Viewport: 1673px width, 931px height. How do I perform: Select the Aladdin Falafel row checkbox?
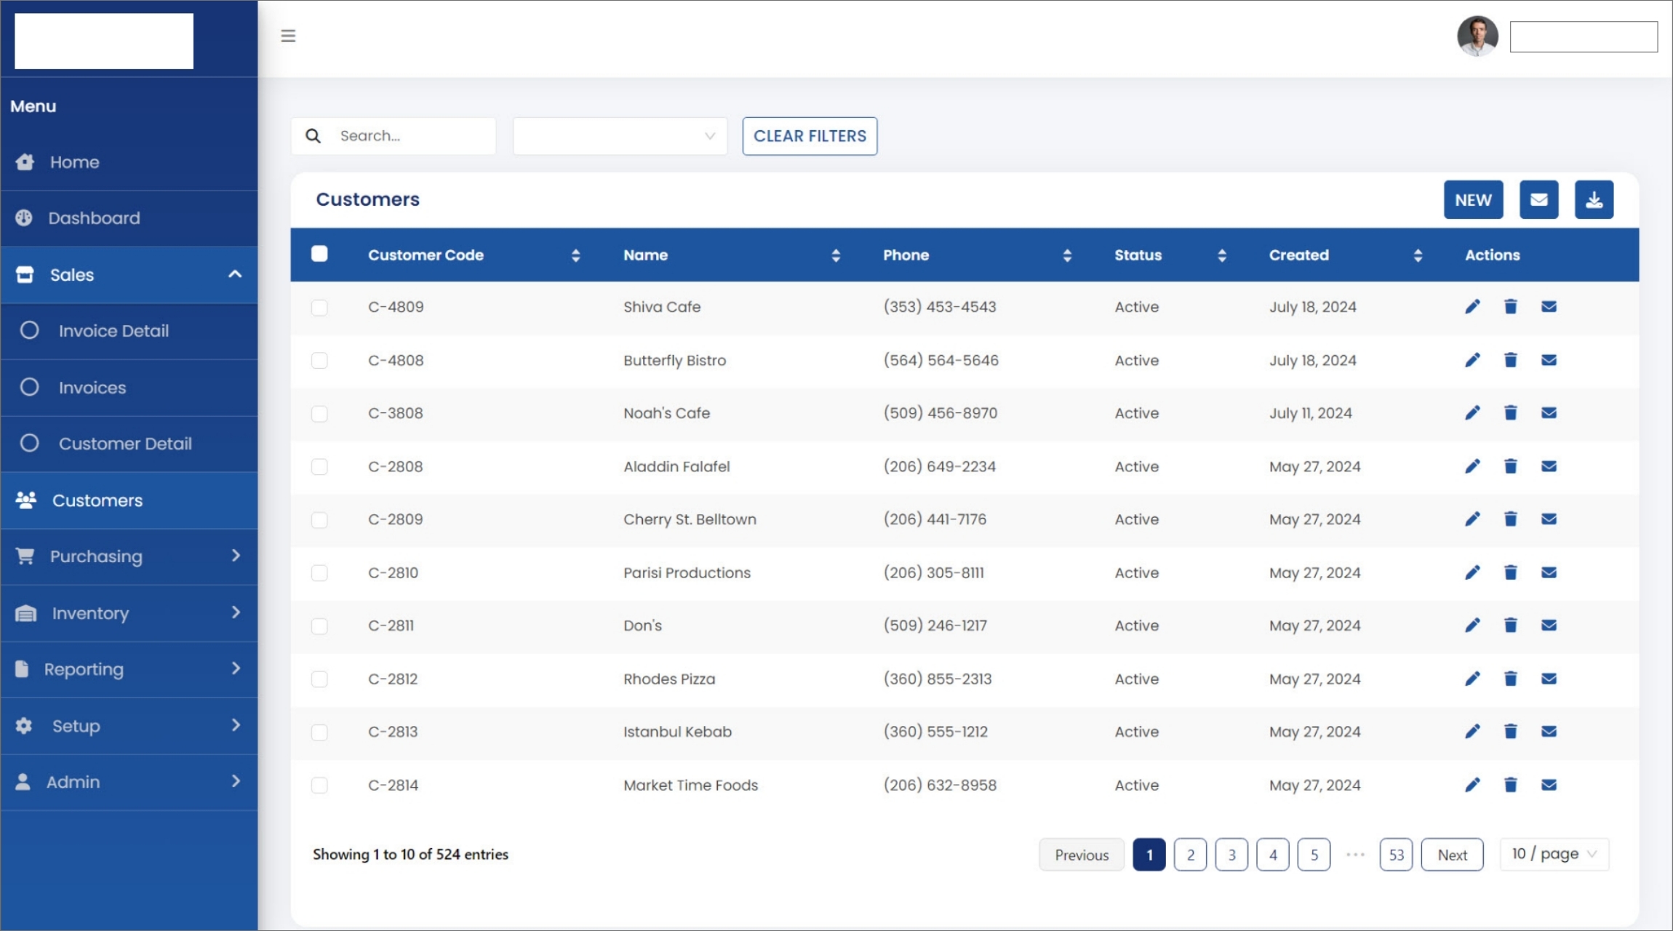coord(319,467)
